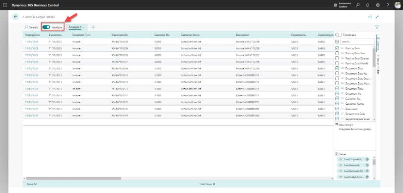
Task: Remove the Sum(Amount) value chip
Action: 367,165
